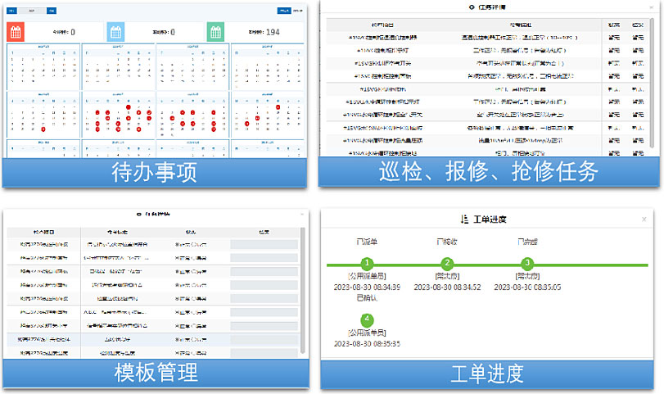Select green step circle 1 under 派单
664x394 pixels.
368,263
